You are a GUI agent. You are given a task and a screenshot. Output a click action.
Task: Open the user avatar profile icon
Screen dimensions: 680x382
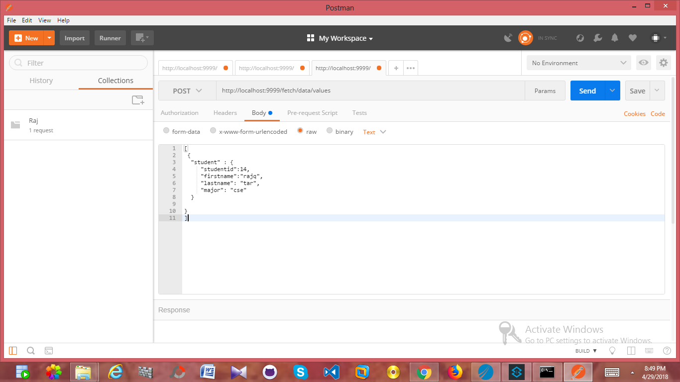(x=656, y=38)
